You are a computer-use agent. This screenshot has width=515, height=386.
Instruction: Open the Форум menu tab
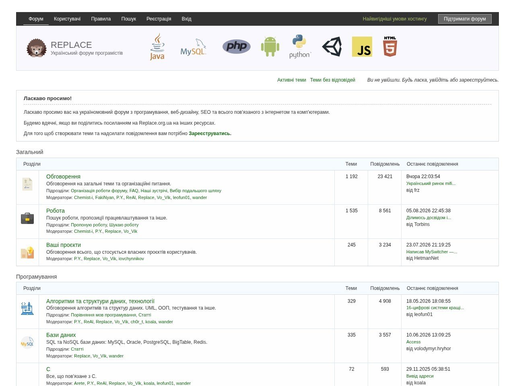tap(36, 19)
